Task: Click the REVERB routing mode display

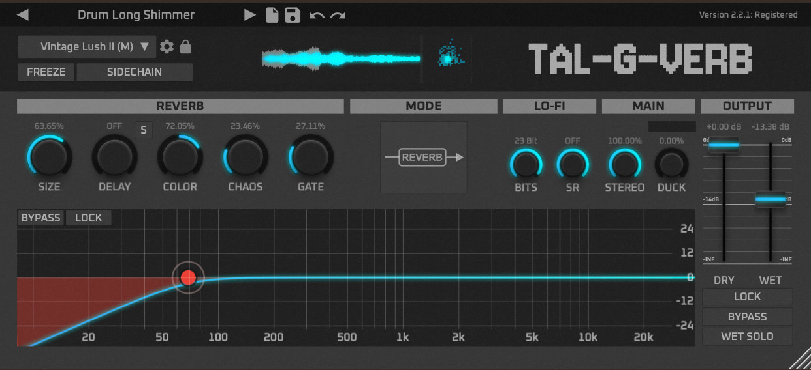Action: tap(424, 157)
